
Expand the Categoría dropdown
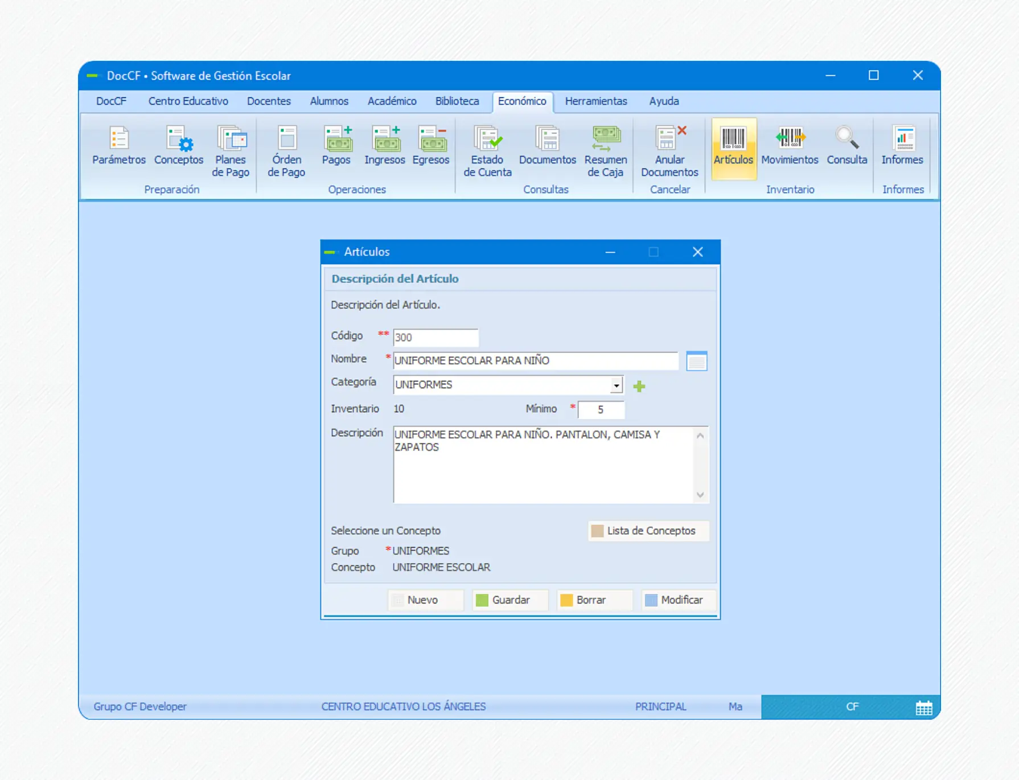[617, 385]
